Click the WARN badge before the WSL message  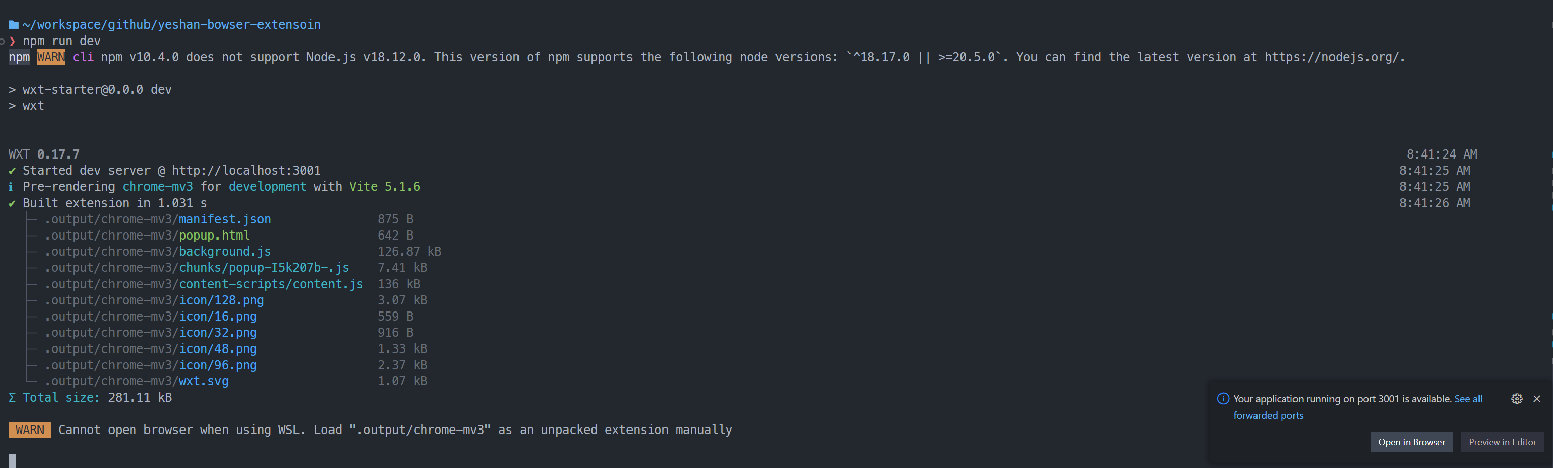click(x=29, y=430)
